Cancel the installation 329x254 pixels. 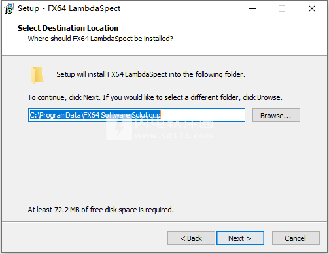[296, 238]
